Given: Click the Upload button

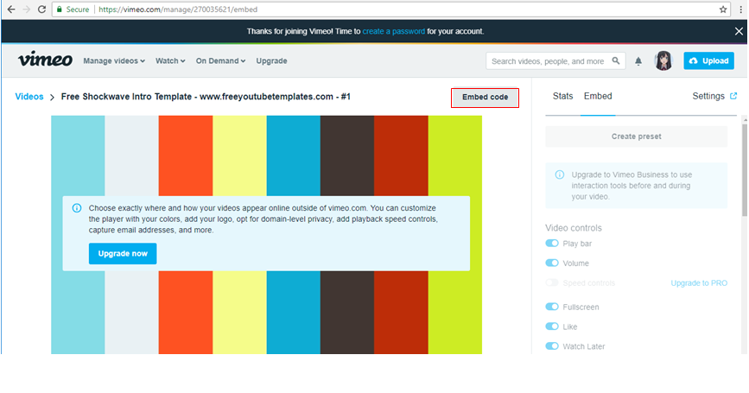Looking at the screenshot, I should click(708, 60).
